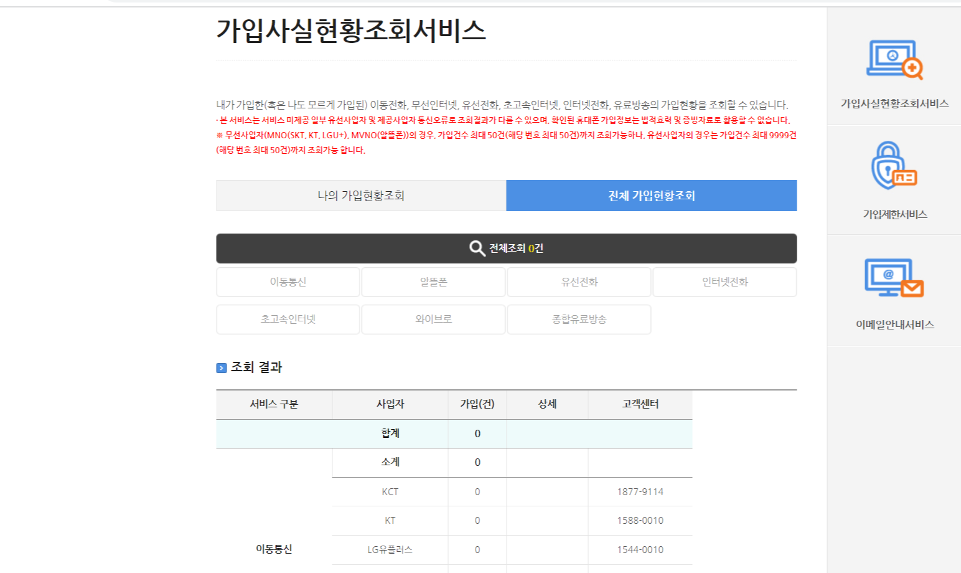Open 가입제한서비스 padlock shield icon
The image size is (961, 573).
pos(894,166)
